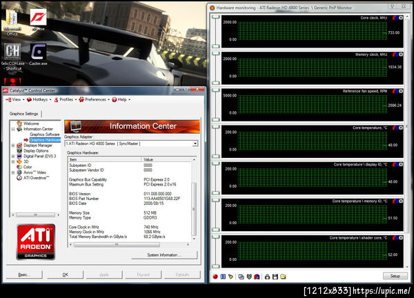Select the Microsoft Office desktop folder icon

12,23
